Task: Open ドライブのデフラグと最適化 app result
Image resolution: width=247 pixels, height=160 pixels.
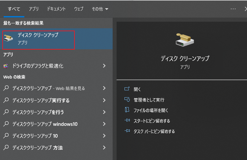Action: [56, 66]
